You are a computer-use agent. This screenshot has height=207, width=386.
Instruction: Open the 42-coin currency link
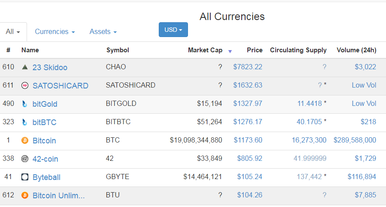pos(45,159)
